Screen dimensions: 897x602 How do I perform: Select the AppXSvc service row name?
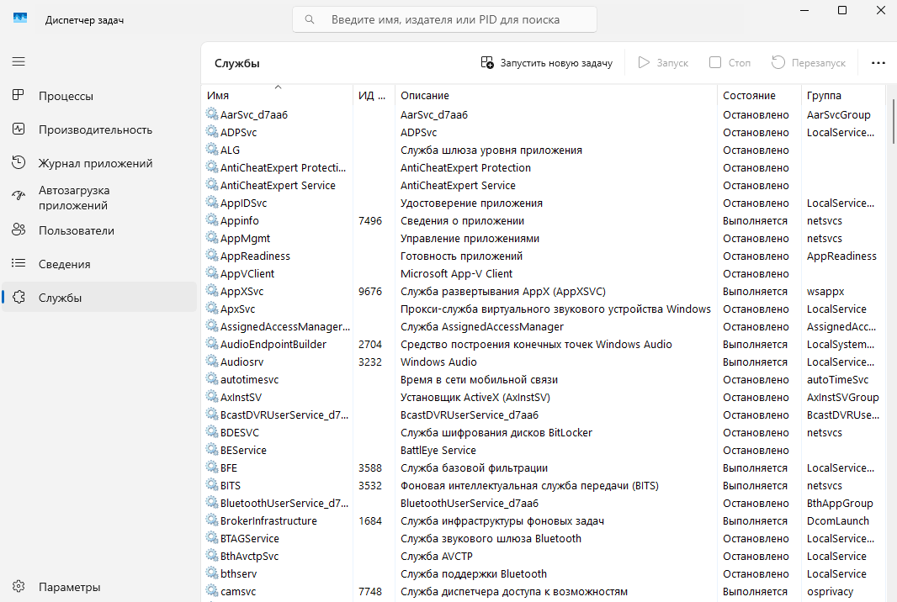coord(242,291)
